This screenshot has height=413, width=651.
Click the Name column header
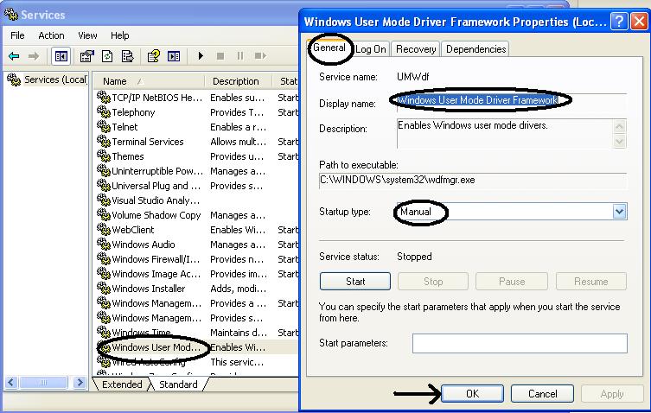[150, 81]
